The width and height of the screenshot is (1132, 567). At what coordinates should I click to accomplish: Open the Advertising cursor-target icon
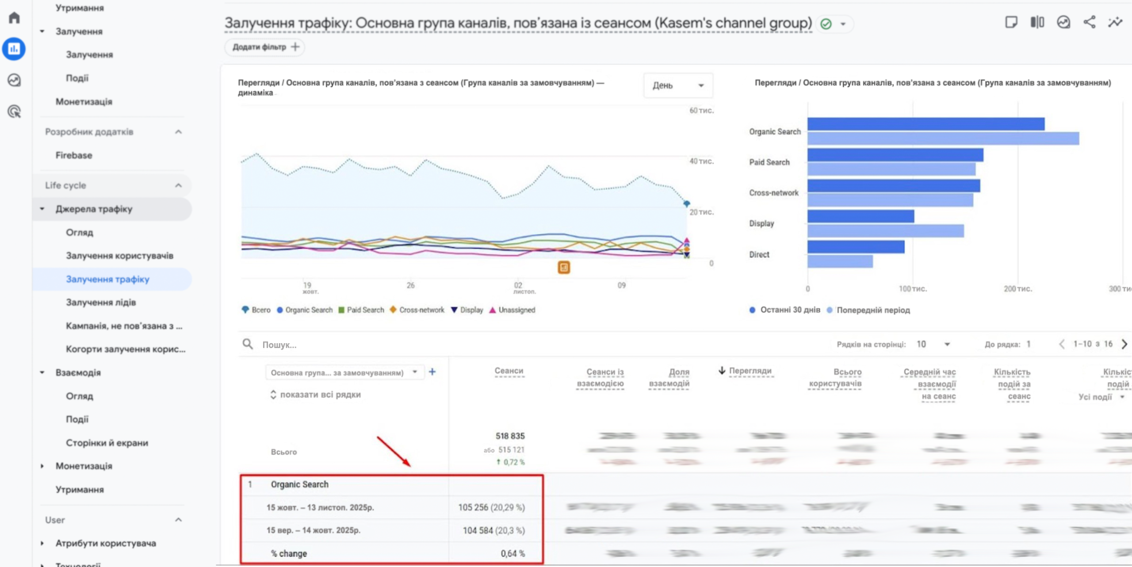[x=14, y=111]
